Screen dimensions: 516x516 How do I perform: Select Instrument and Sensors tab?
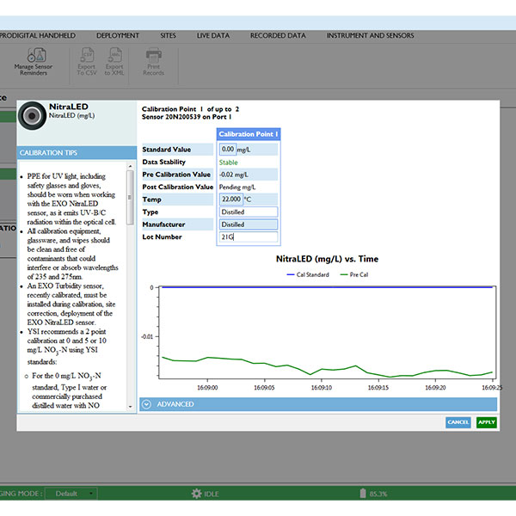pos(370,35)
